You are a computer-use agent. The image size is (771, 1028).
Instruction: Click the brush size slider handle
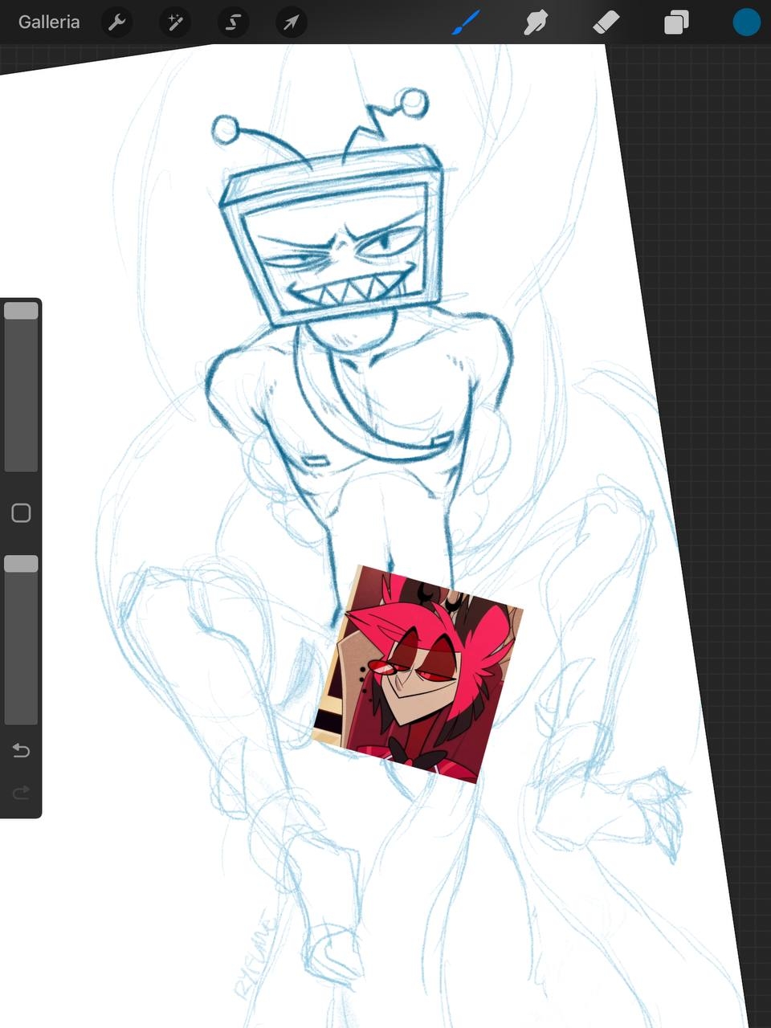(x=21, y=311)
